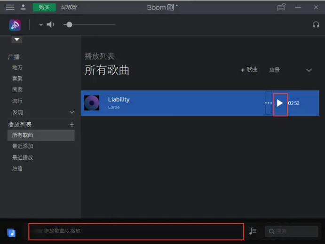The height and width of the screenshot is (244, 325).
Task: Play the Liability track
Action: coord(280,103)
